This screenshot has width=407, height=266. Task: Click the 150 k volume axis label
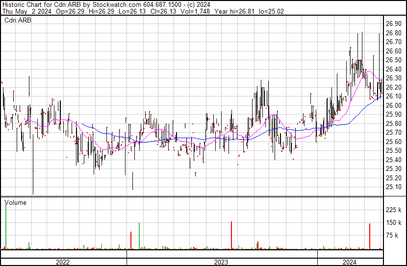pos(393,223)
